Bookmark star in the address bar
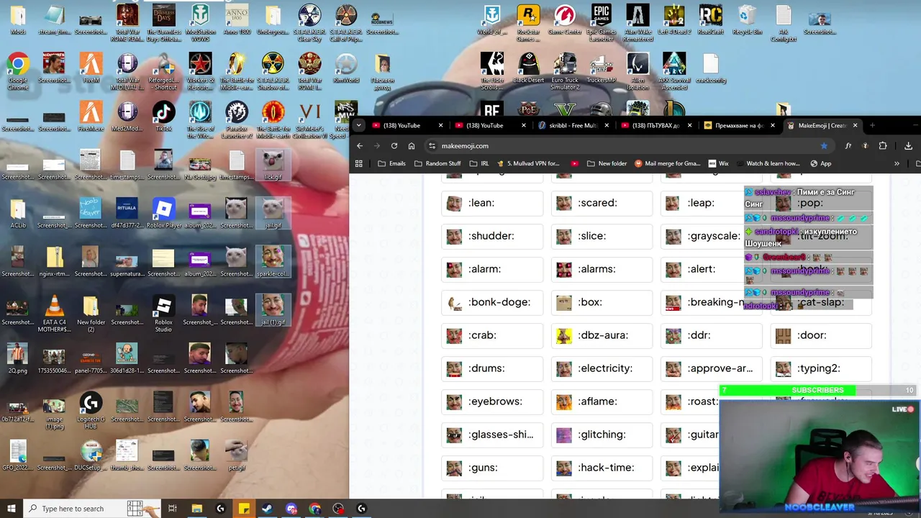The image size is (921, 518). click(x=824, y=145)
